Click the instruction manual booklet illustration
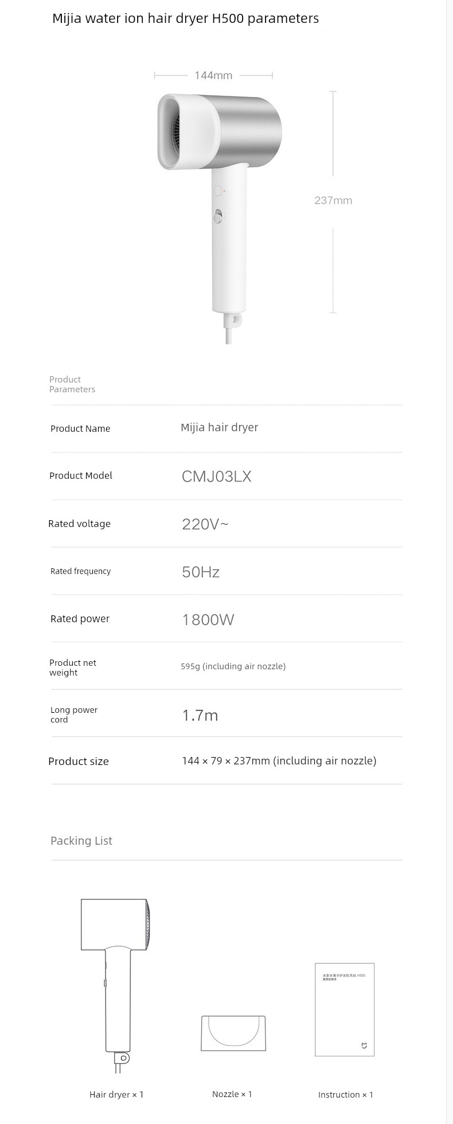The image size is (453, 1124). point(345,1010)
